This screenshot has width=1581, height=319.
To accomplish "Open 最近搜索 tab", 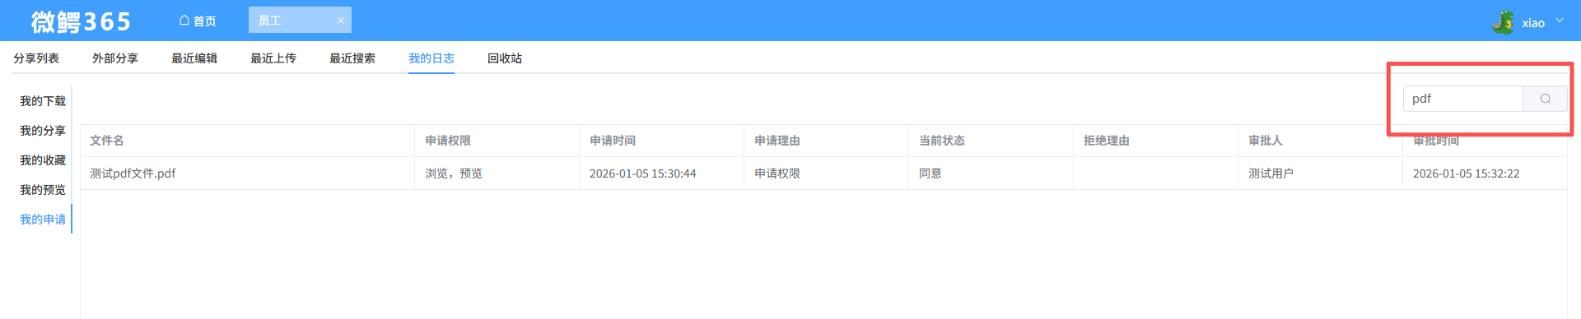I will pyautogui.click(x=352, y=58).
